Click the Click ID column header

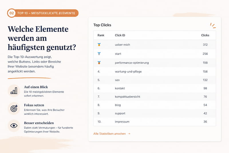[120, 35]
